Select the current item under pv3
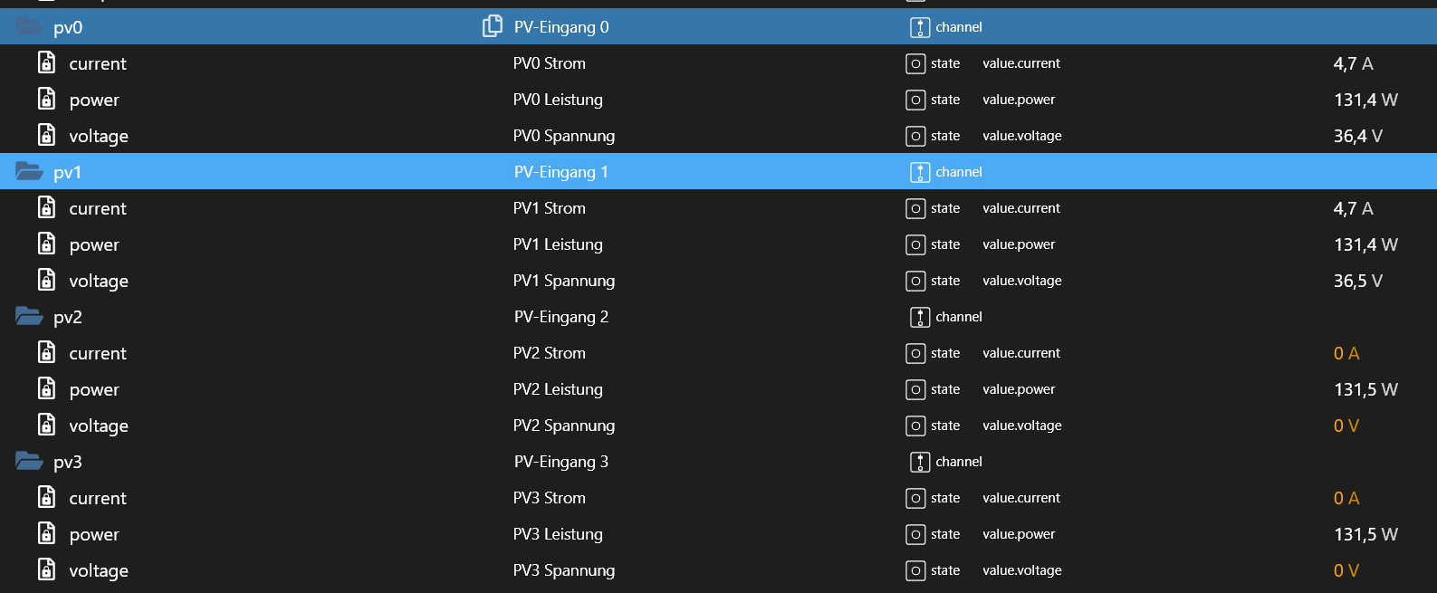The width and height of the screenshot is (1437, 593). (98, 498)
